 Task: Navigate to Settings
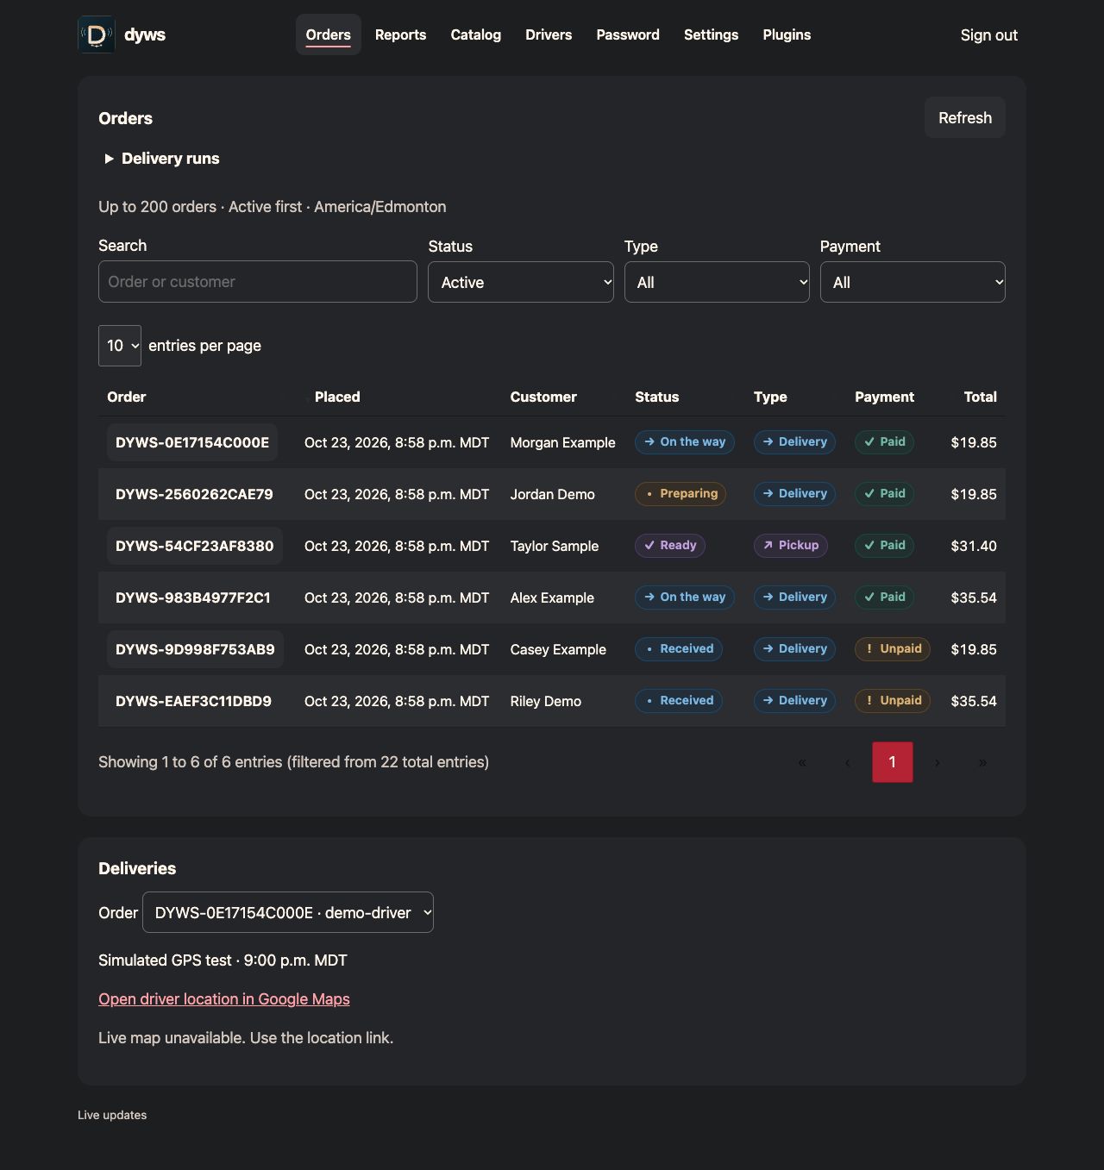tap(712, 34)
